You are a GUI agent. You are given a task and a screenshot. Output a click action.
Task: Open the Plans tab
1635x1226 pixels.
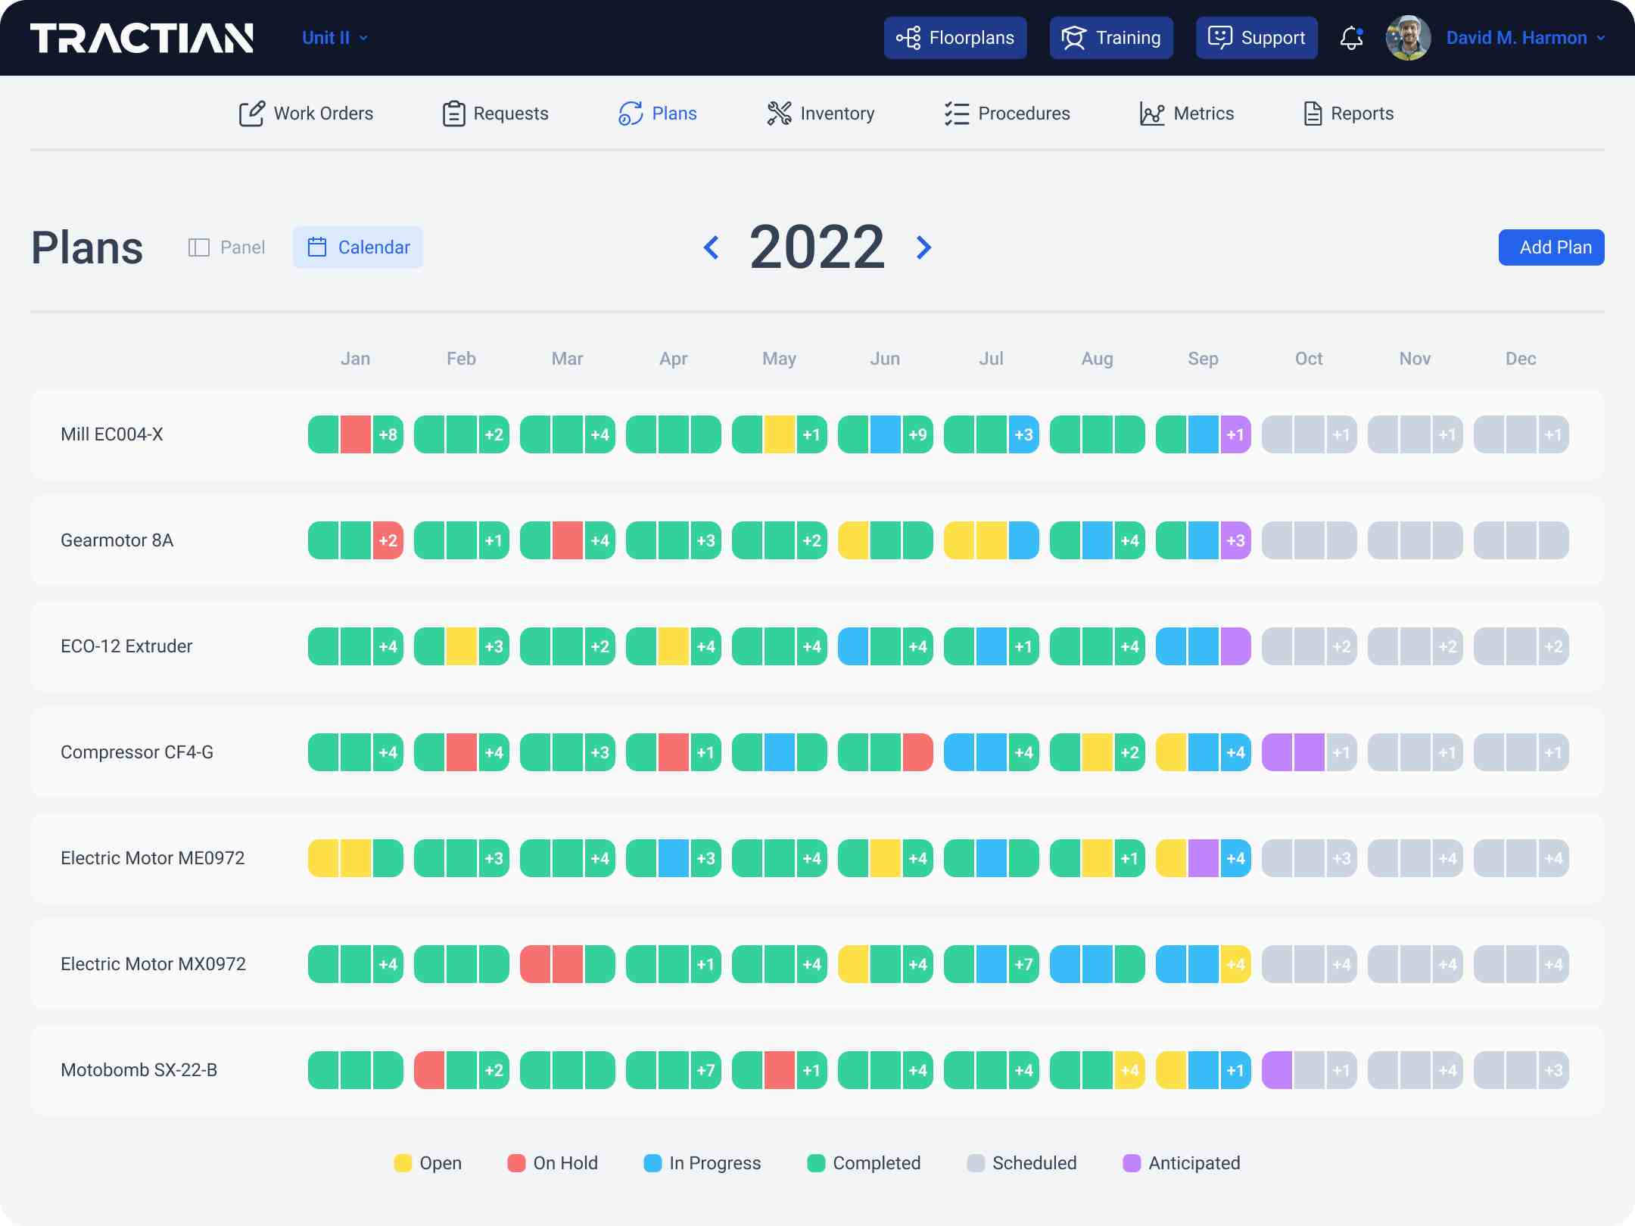(658, 114)
